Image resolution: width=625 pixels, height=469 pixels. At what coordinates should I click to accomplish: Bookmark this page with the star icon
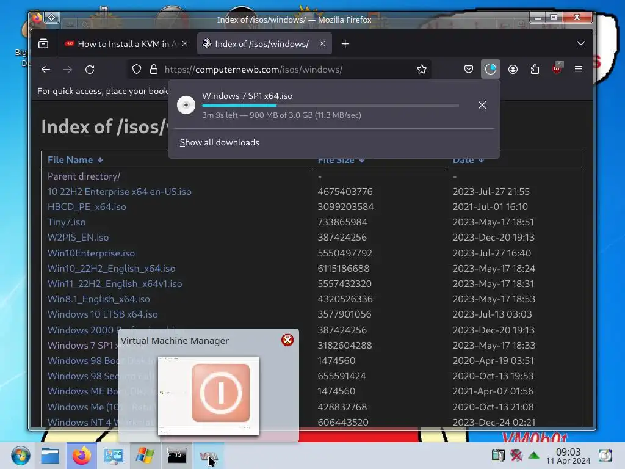[x=422, y=70]
